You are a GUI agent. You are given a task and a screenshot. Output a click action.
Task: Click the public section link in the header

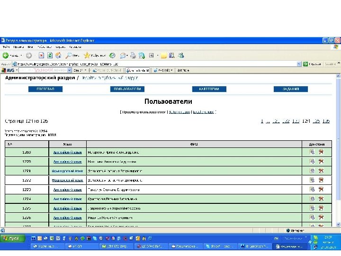[109, 78]
